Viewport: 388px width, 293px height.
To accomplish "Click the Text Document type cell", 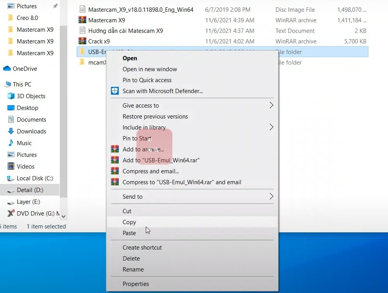I will pyautogui.click(x=295, y=31).
